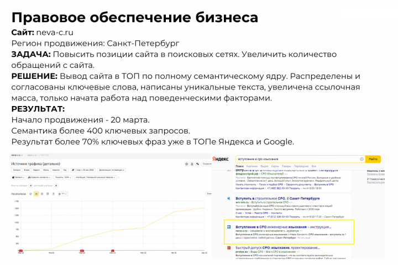
Task: Click the sro-iem.ru ad result favicon
Action: point(229,199)
